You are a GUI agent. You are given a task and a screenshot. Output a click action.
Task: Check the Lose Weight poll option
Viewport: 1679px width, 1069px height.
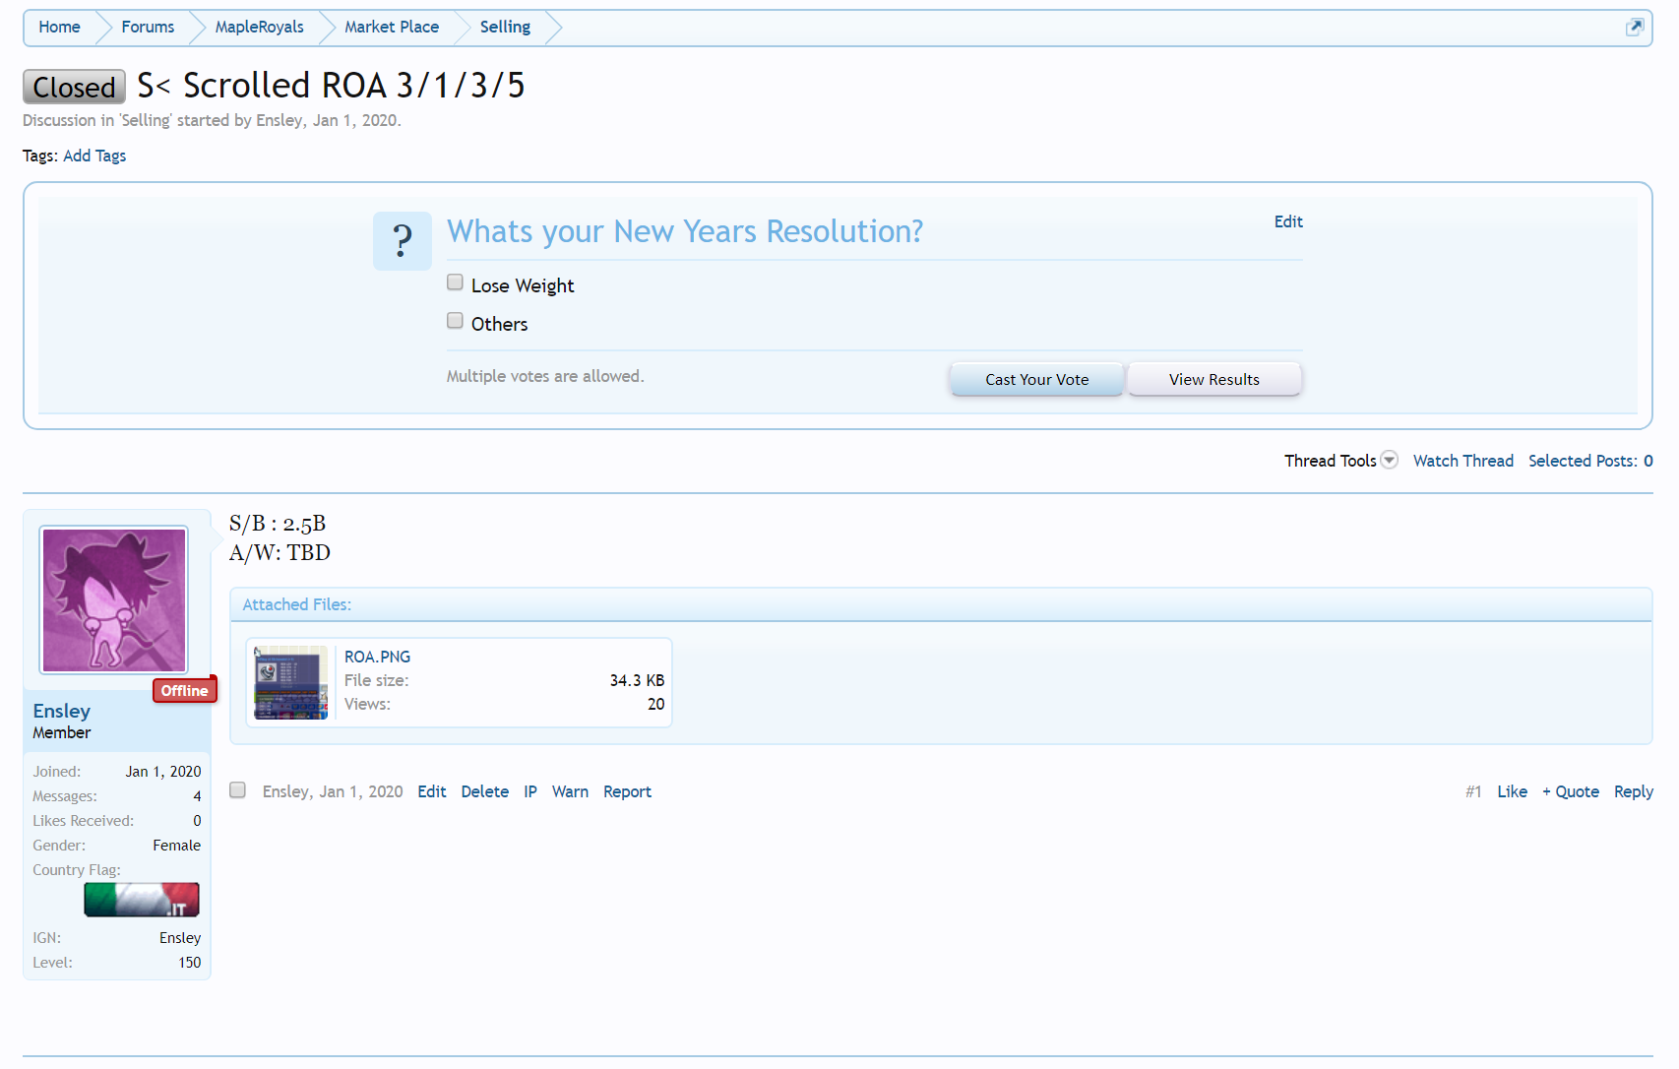click(455, 283)
